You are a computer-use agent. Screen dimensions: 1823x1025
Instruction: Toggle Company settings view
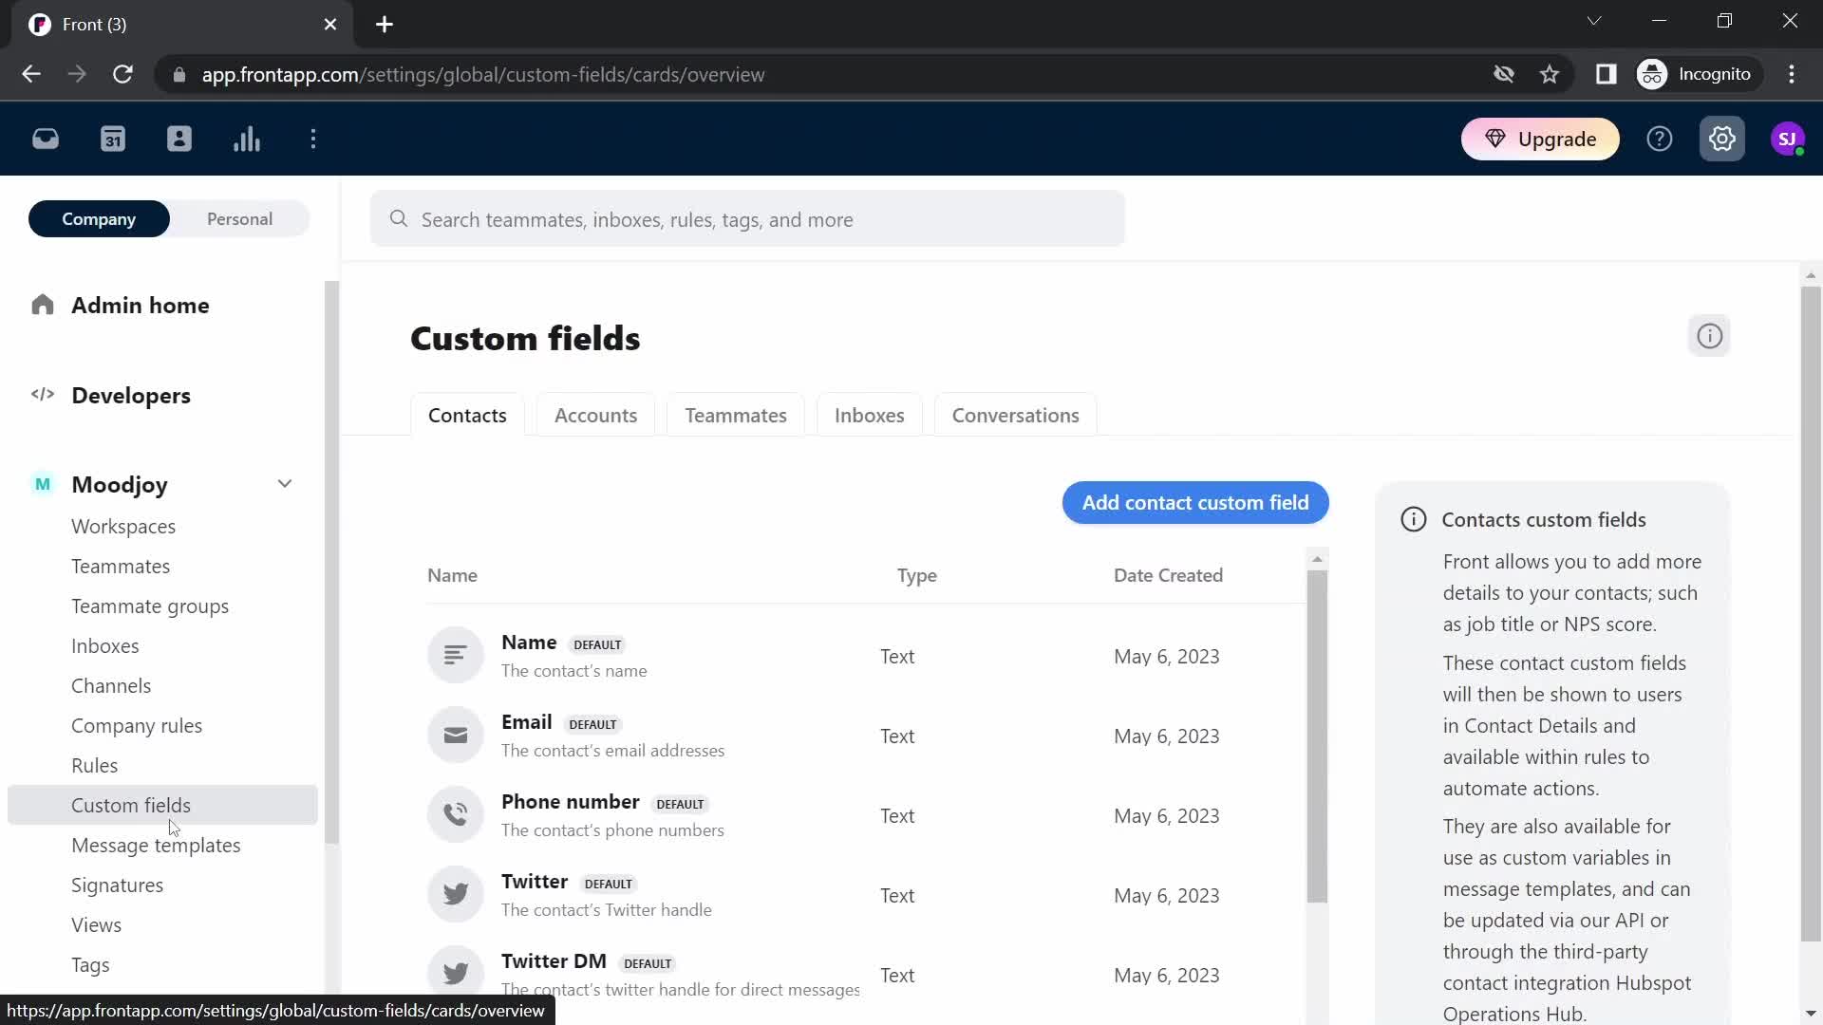[x=98, y=219]
